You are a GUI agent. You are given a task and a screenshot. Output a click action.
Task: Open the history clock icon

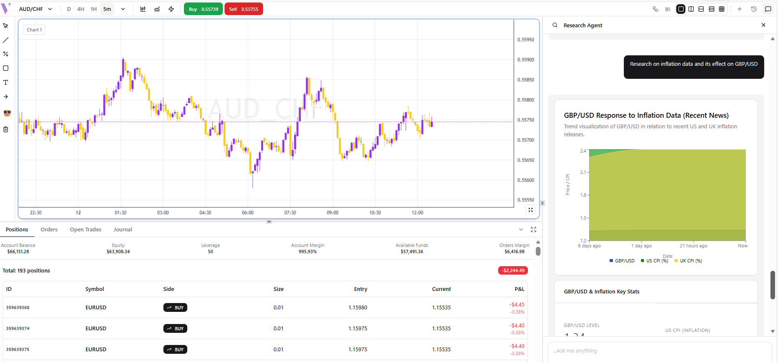[754, 9]
